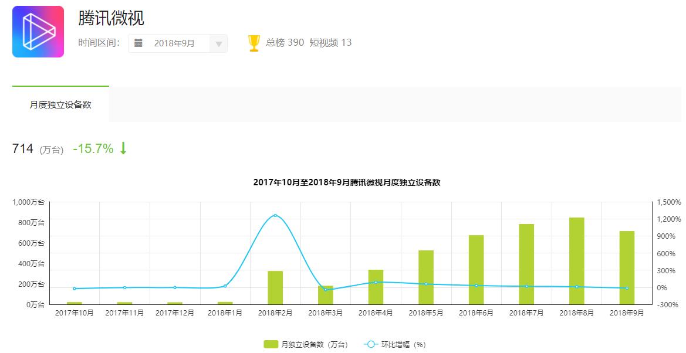
Task: Click the 2017年12月 axis label
Action: [x=175, y=313]
